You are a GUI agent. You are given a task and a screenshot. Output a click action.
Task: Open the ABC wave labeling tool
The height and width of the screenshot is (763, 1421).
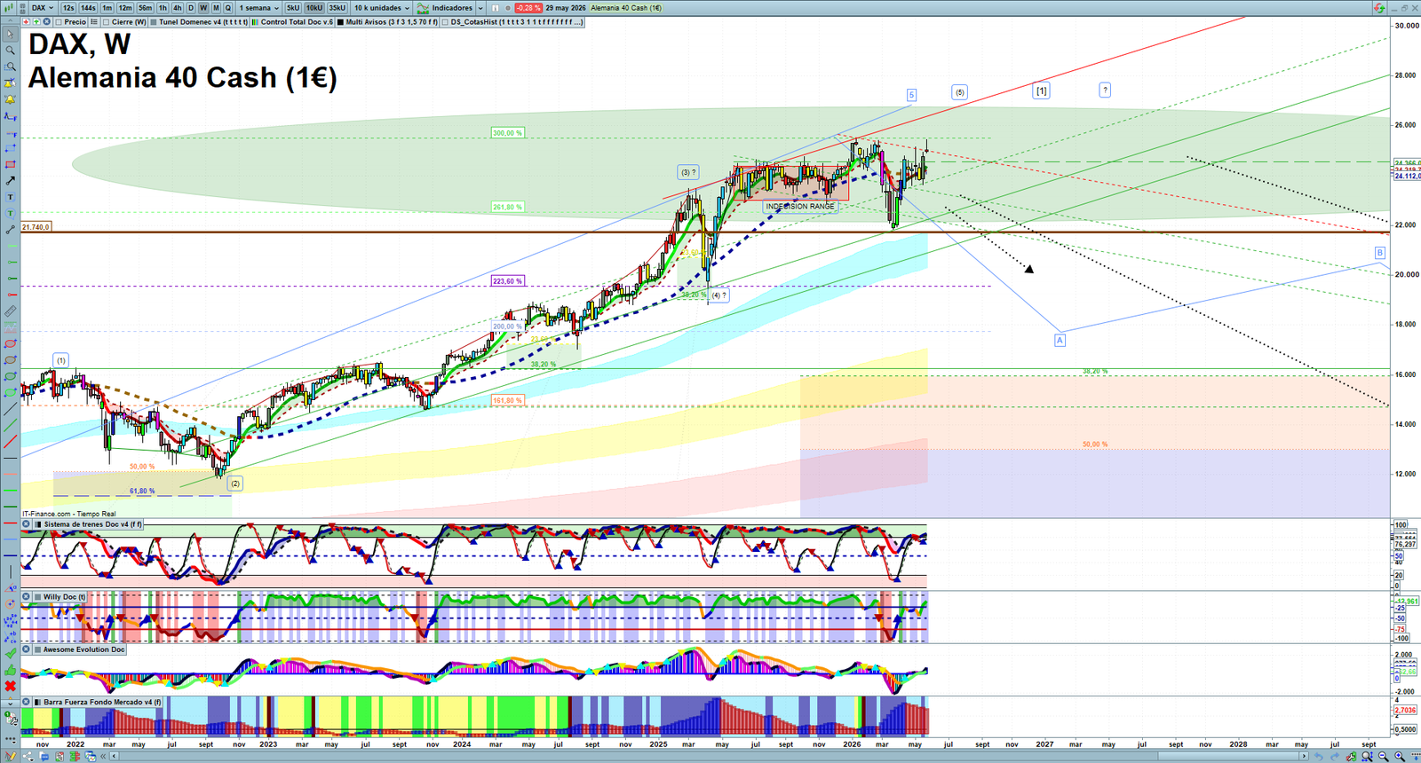(10, 637)
